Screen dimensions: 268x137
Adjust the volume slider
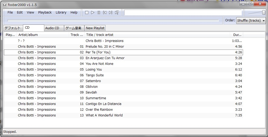256,13
